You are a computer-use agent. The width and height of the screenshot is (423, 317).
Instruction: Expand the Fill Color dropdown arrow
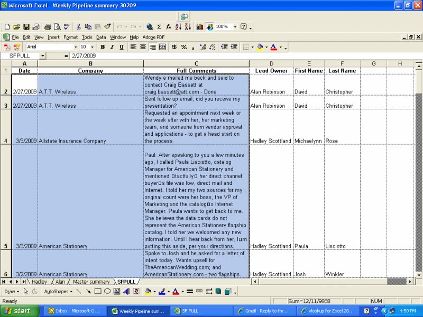click(x=266, y=47)
